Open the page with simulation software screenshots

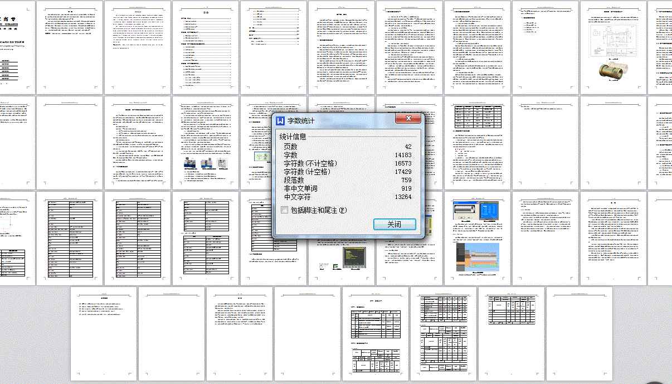[x=477, y=239]
